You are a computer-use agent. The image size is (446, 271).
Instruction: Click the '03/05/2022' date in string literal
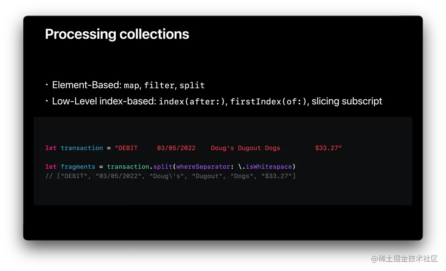(x=176, y=148)
